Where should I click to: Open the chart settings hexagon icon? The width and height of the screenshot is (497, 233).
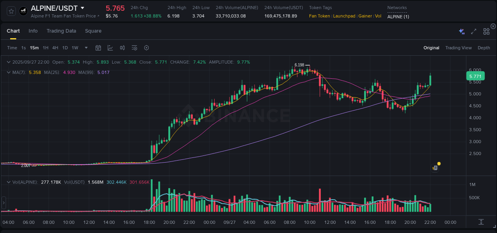[146, 48]
